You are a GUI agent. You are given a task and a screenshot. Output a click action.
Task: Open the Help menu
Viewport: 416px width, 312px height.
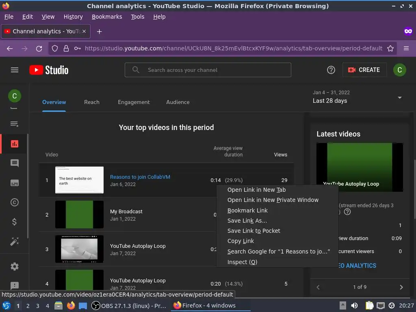pos(159,17)
